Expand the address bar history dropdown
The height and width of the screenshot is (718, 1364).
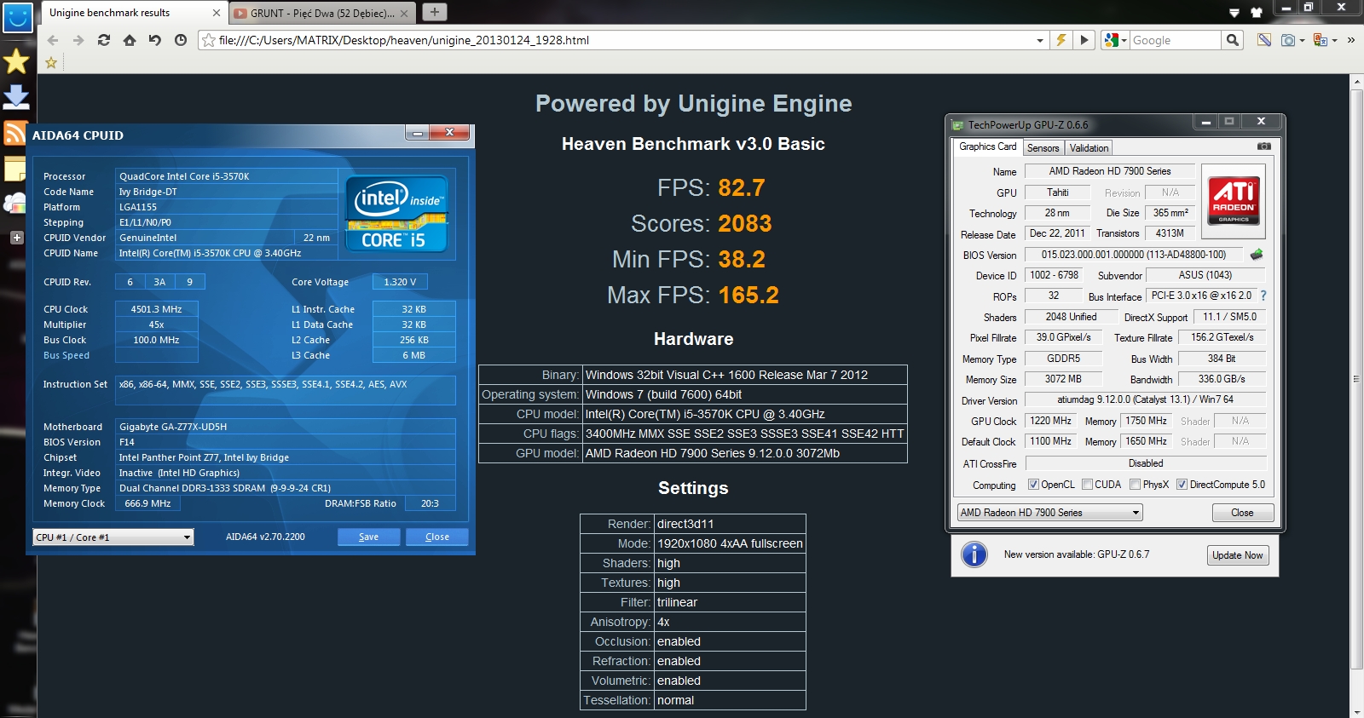tap(1039, 40)
